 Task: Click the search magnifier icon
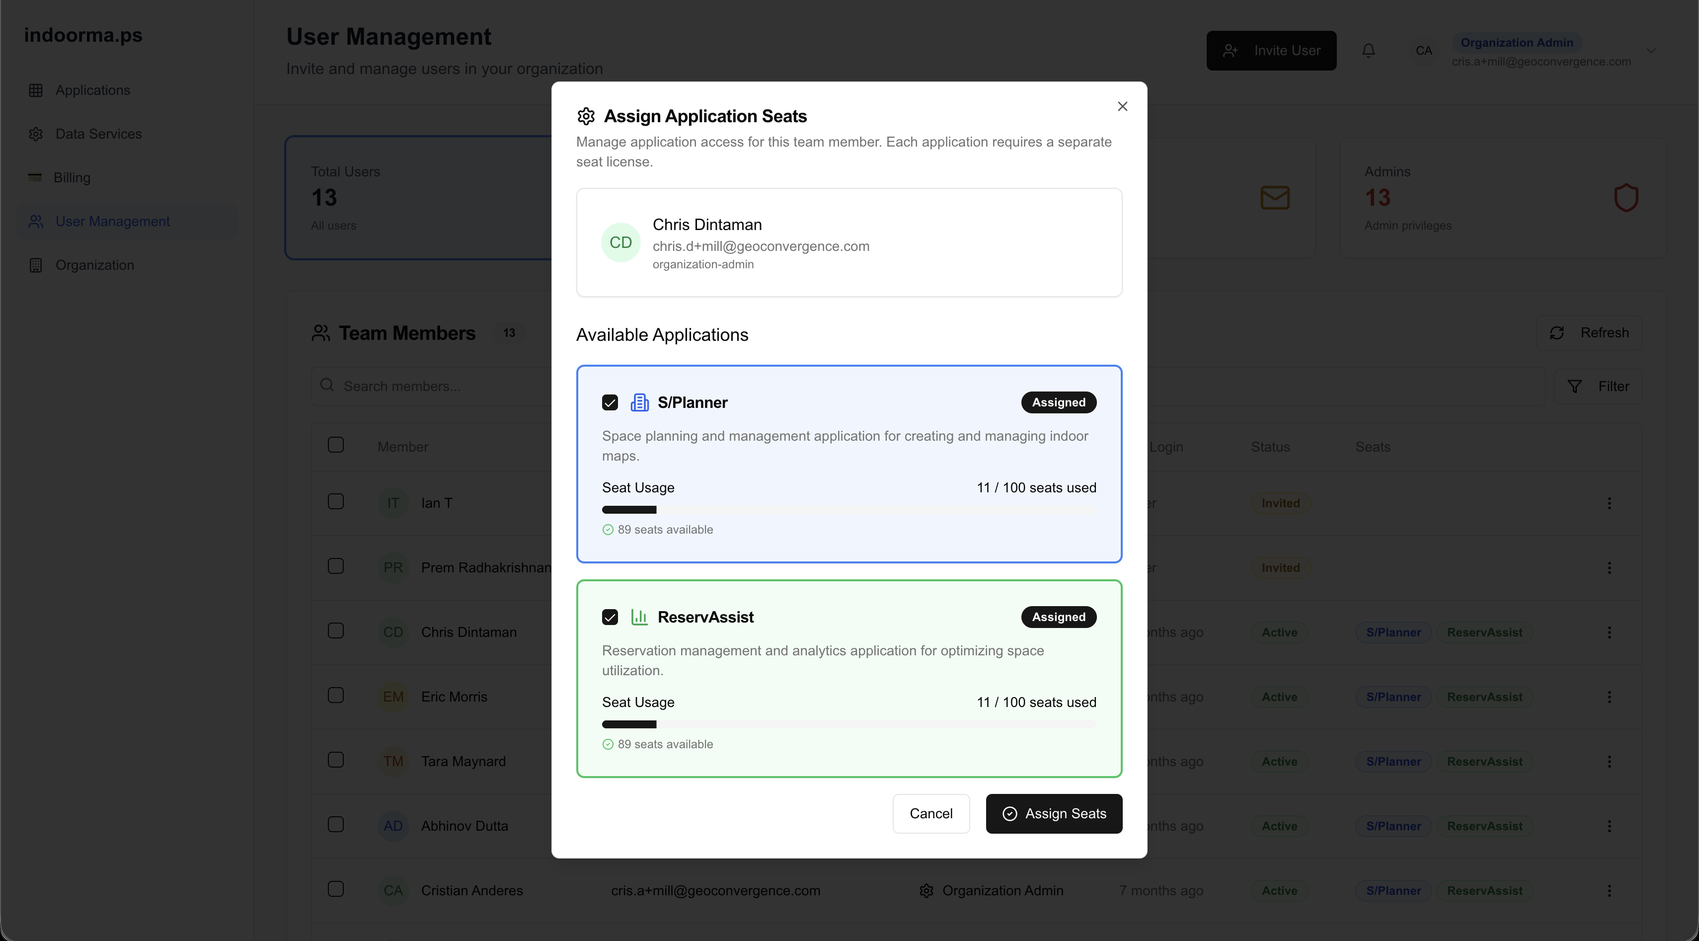[x=326, y=385]
